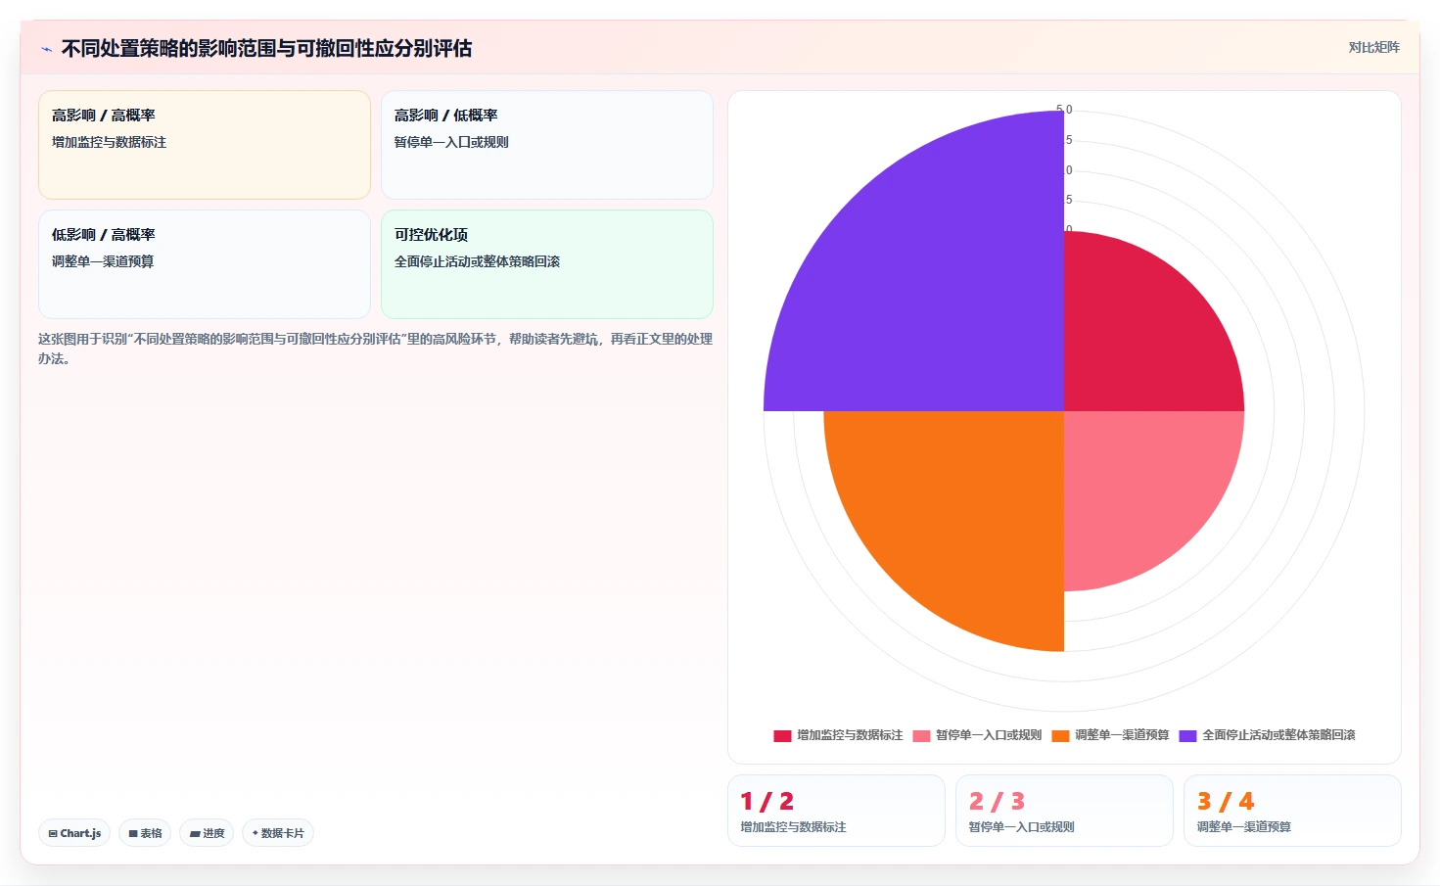Screen dimensions: 1440x886
Task: Click 调整单一渠道预算 text in 低影响 card
Action: pyautogui.click(x=103, y=261)
